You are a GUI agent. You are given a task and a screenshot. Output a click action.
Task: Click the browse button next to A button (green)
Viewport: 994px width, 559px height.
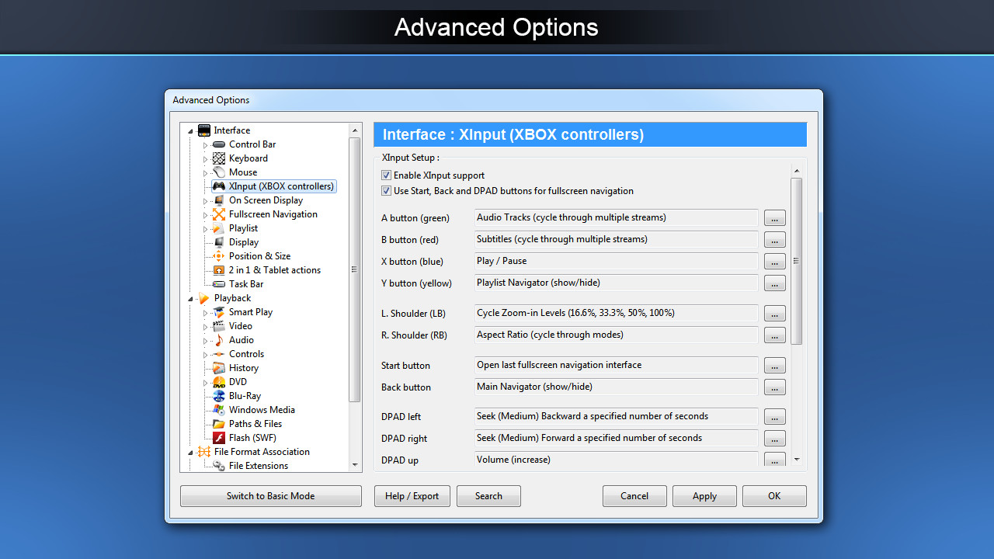773,217
